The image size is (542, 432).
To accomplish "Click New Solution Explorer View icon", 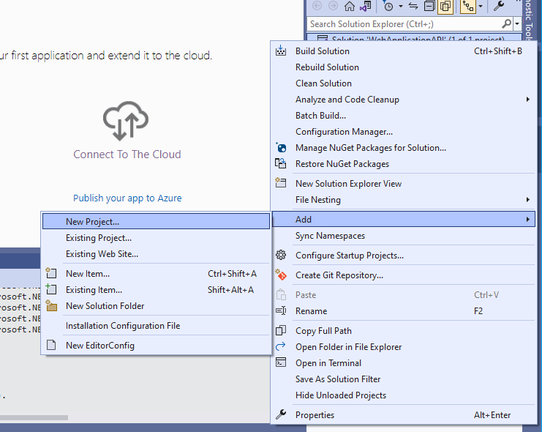I will (281, 182).
